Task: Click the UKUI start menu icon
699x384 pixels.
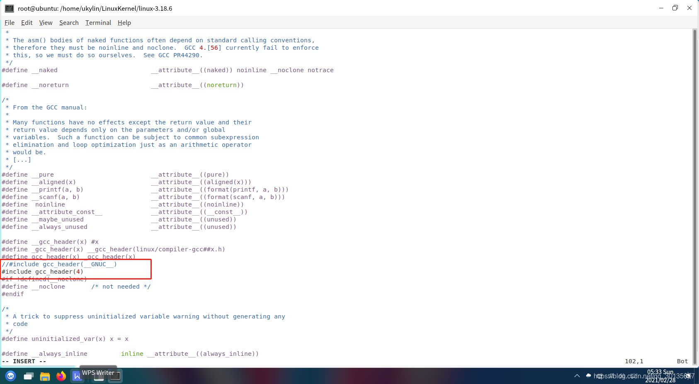Action: click(11, 376)
